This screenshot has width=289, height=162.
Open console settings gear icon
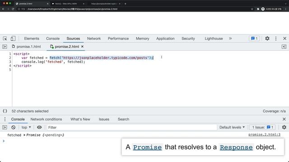click(x=284, y=127)
